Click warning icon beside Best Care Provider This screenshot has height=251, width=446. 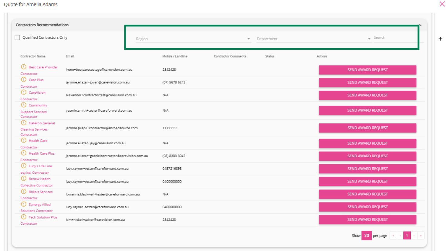coord(24,67)
